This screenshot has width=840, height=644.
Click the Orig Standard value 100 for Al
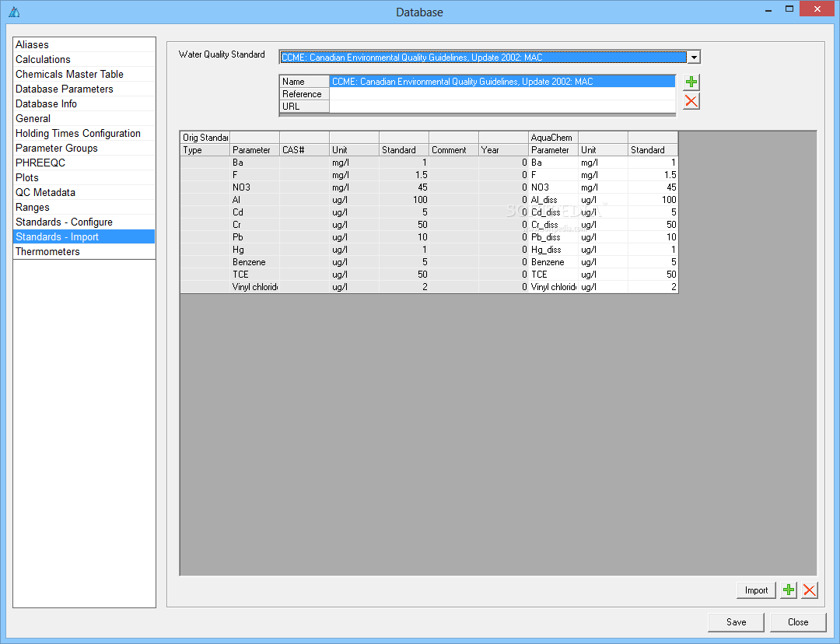click(x=404, y=200)
